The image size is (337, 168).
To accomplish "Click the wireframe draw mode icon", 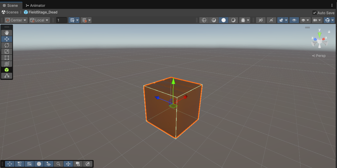I will coord(204,20).
